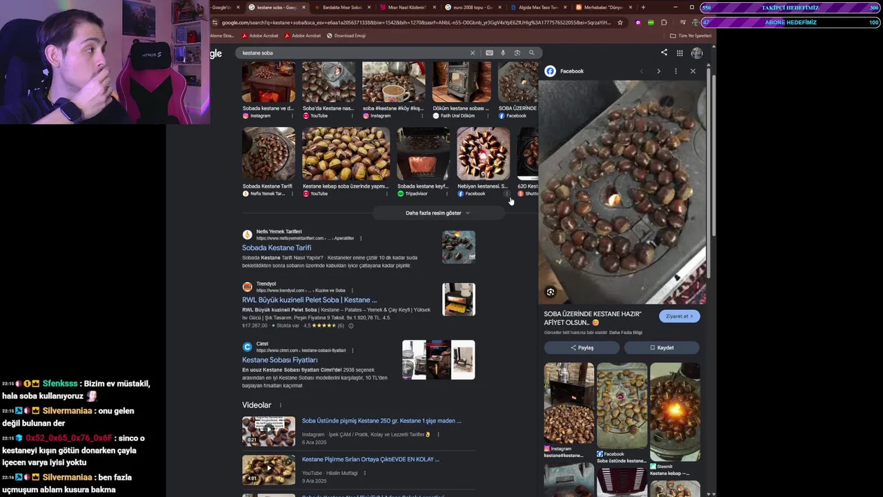The height and width of the screenshot is (497, 883).
Task: Click 'Daha Fazla Bilgi' copyright link
Action: pyautogui.click(x=626, y=333)
